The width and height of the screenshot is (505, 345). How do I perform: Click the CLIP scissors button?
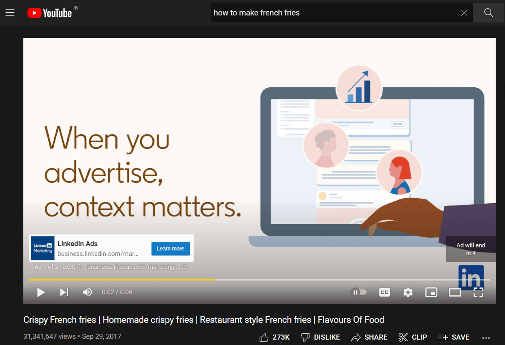click(413, 337)
